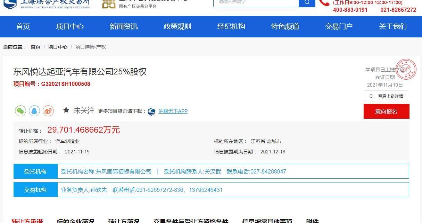Switch to the 转让方承诺 tab
Viewport: 422px width, 223px height.
(x=27, y=221)
